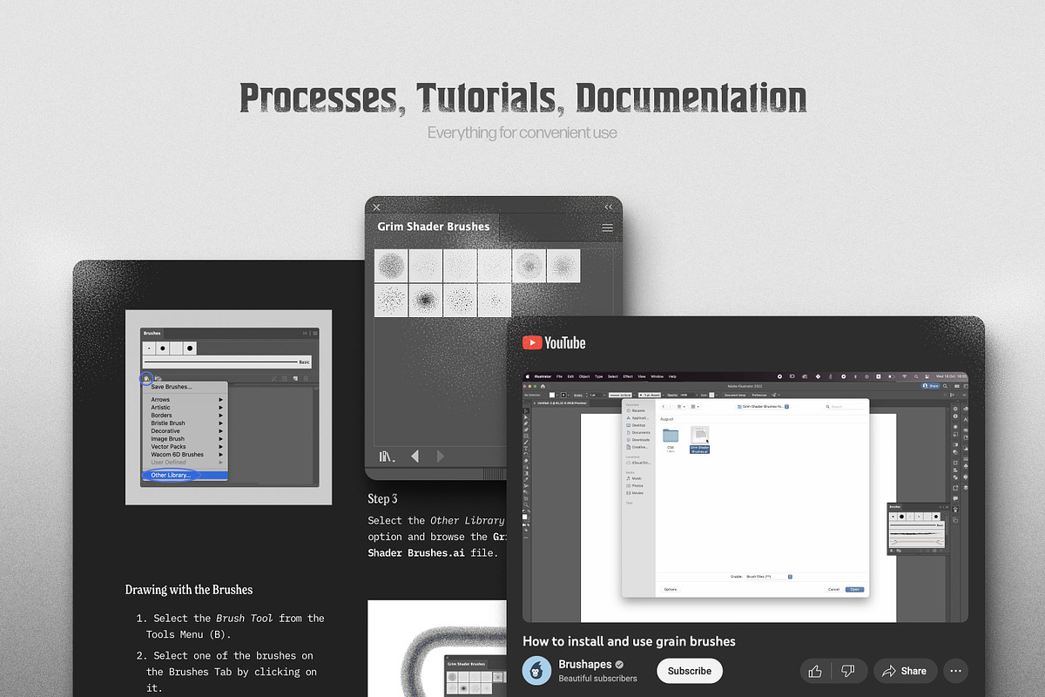Select Documents in file dialog sidebar

(640, 432)
